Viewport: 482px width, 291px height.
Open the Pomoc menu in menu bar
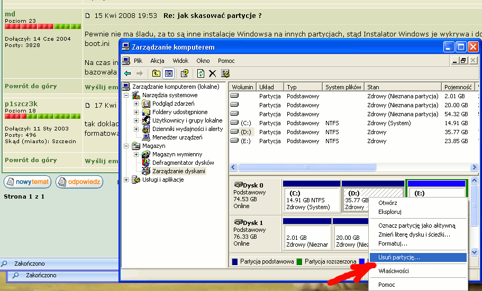226,61
